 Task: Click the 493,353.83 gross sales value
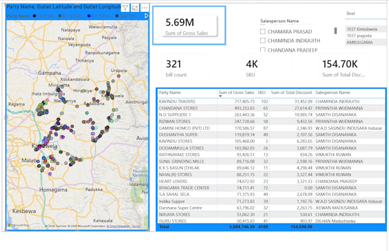[244, 108]
